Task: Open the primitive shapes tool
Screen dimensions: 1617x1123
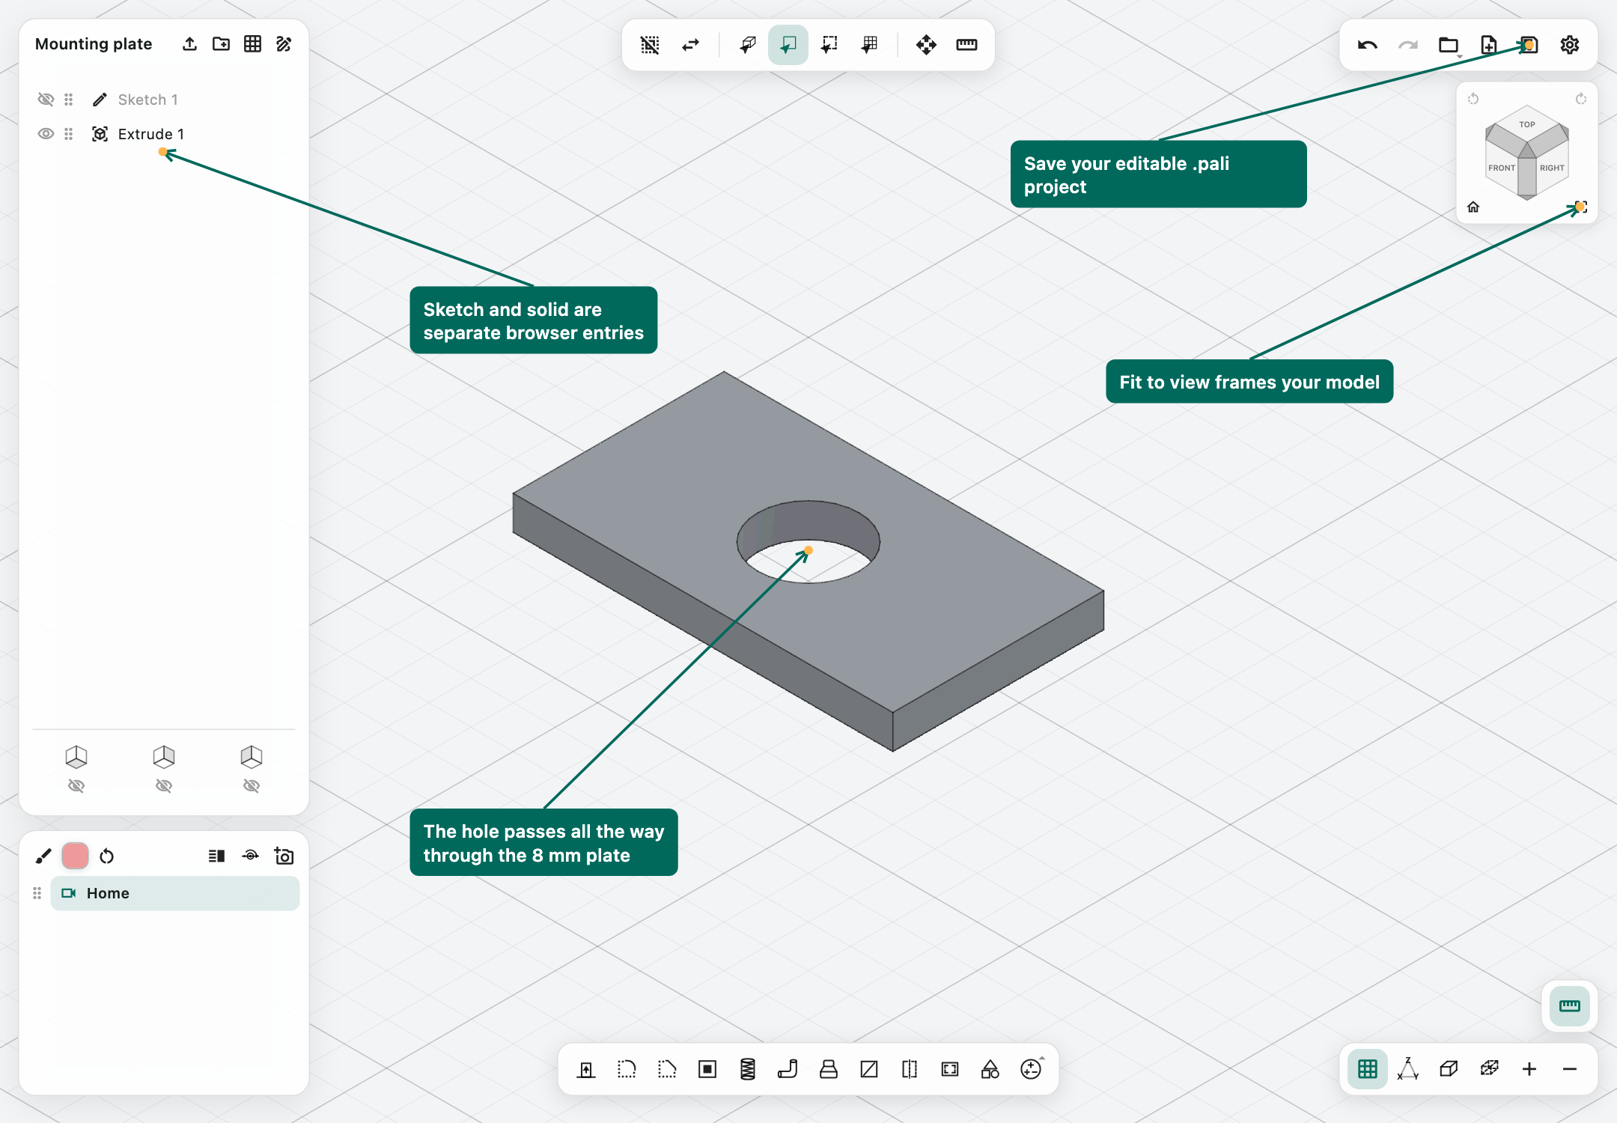Action: (990, 1069)
